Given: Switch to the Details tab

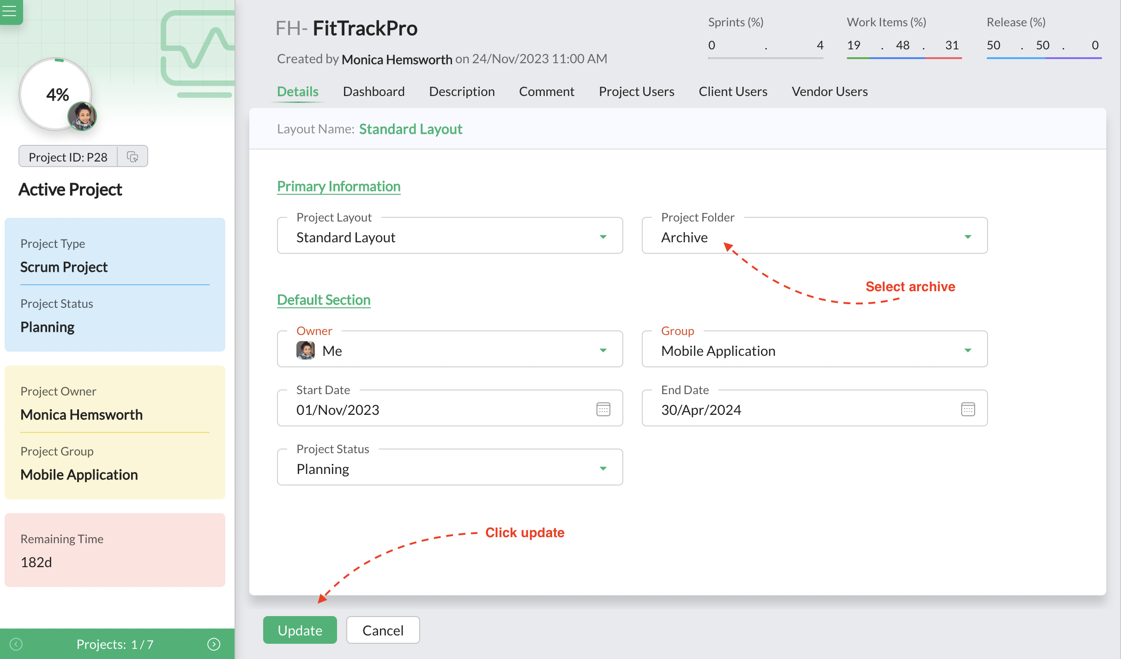Looking at the screenshot, I should pos(298,91).
